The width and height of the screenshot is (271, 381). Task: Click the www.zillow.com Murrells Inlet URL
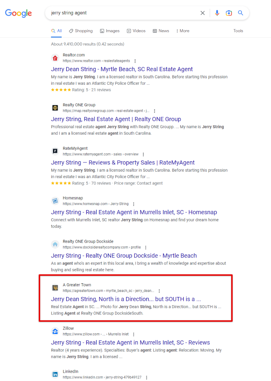coord(96,334)
